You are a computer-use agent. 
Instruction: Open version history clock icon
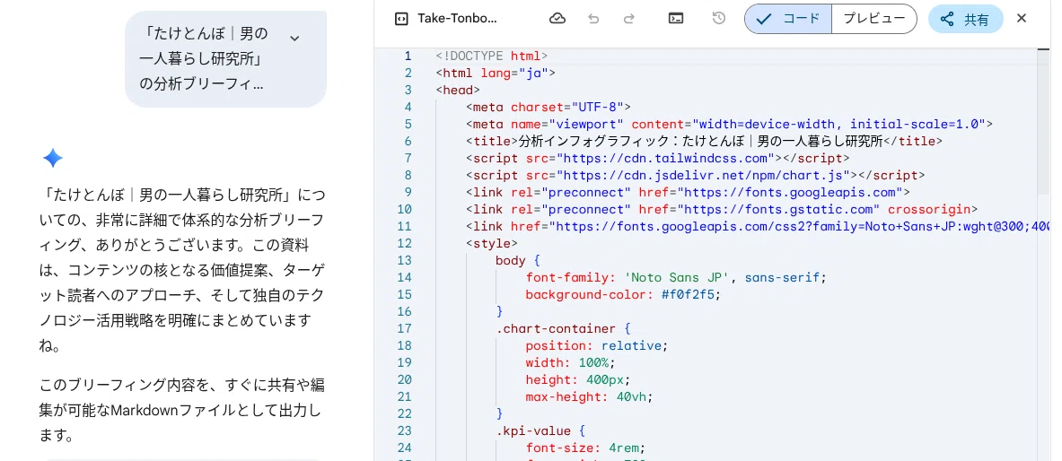coord(719,18)
